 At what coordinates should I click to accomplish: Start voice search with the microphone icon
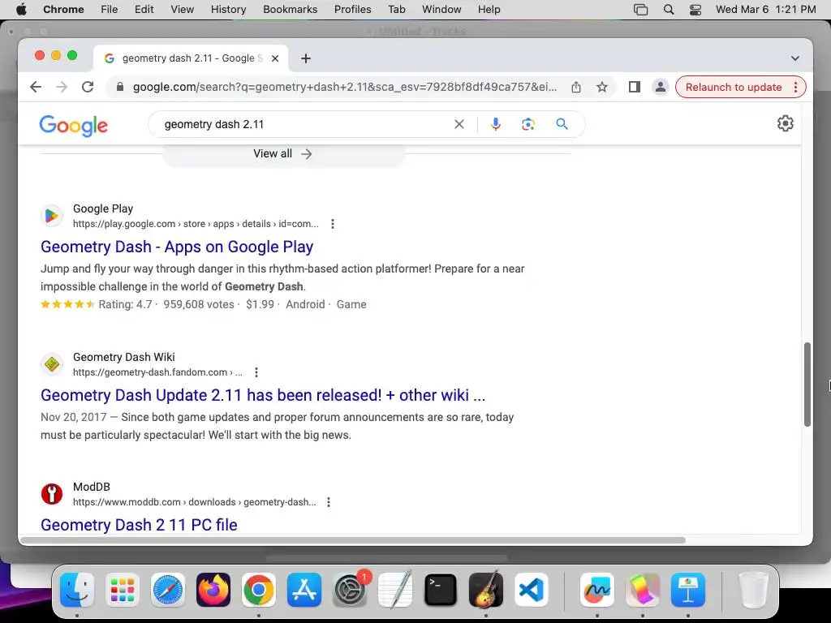496,124
